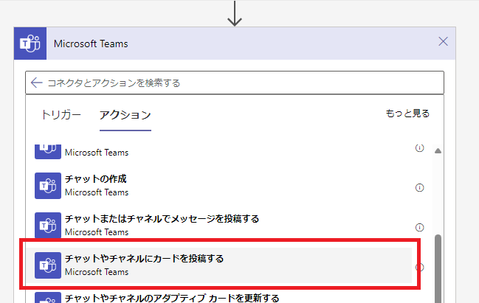The height and width of the screenshot is (303, 479).
Task: Show info for チャットの作成 action
Action: pos(419,187)
